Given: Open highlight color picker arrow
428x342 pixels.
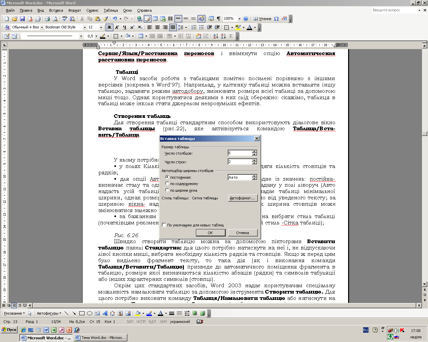Looking at the screenshot, I should (x=243, y=27).
